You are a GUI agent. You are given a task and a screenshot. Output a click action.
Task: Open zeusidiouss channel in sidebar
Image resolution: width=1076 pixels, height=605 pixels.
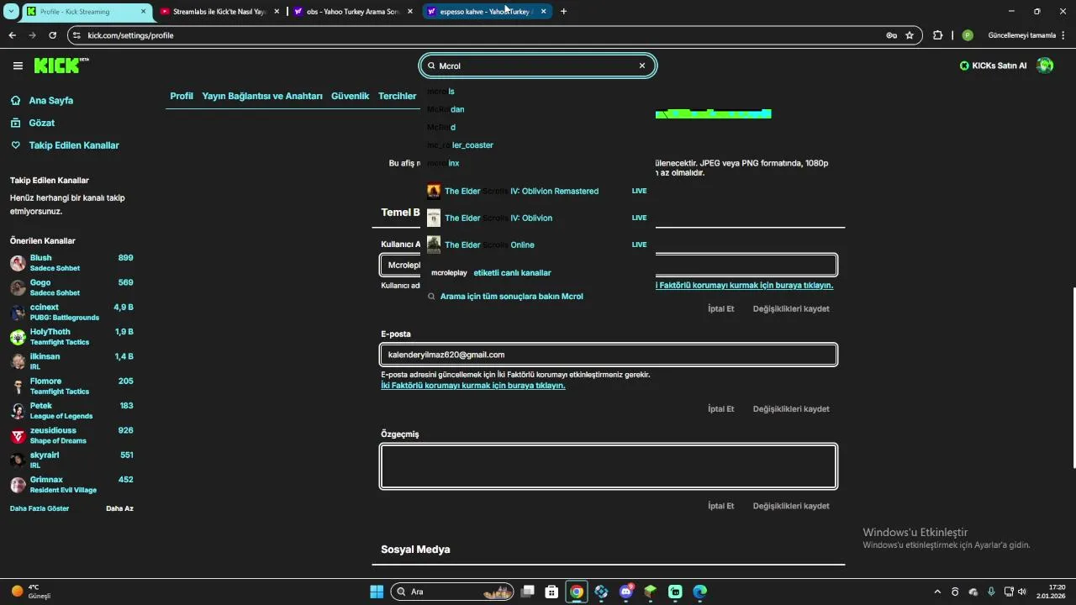point(71,435)
